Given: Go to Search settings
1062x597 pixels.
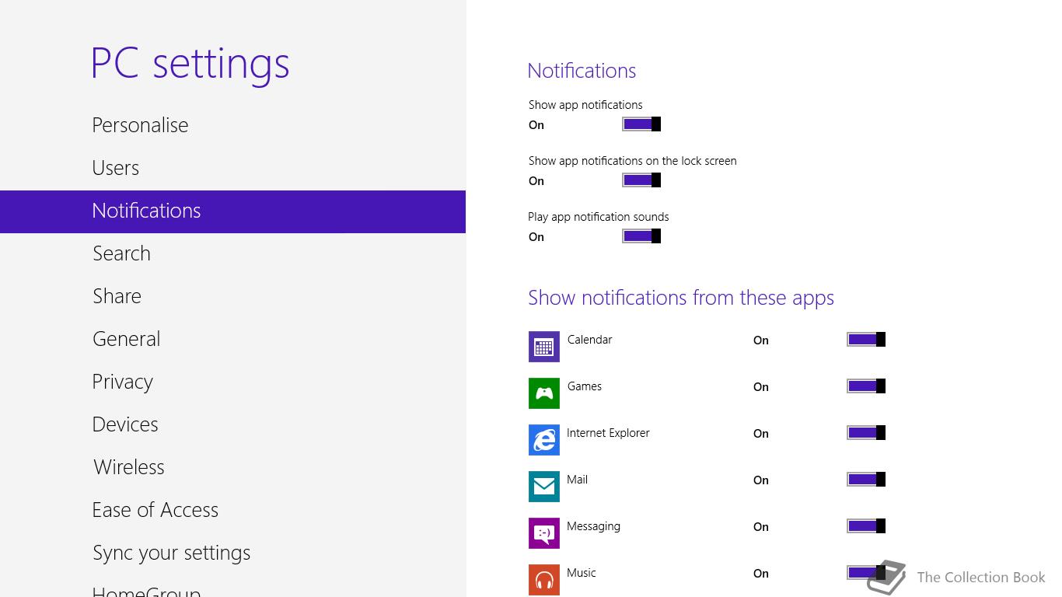Looking at the screenshot, I should (232, 253).
